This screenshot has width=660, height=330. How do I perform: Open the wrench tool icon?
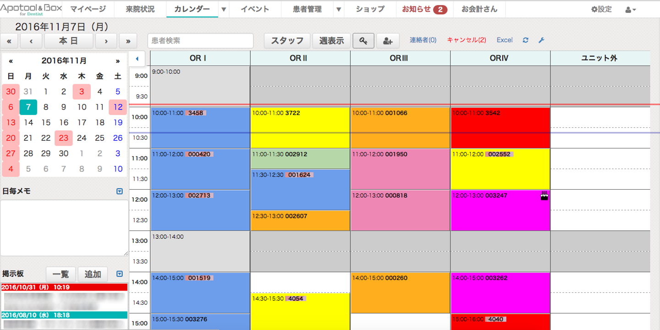click(541, 40)
